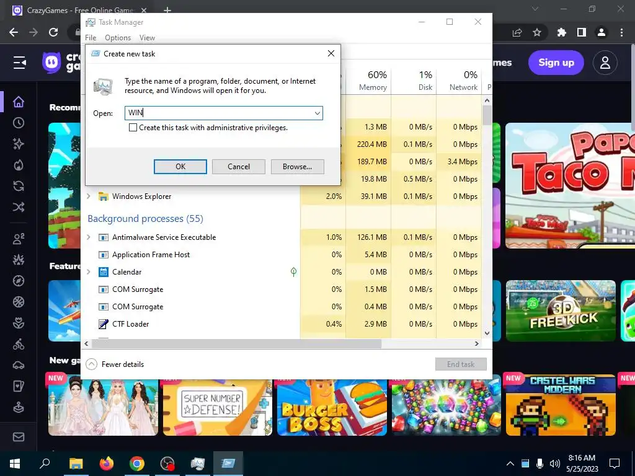Image resolution: width=635 pixels, height=476 pixels.
Task: Open the 3D Free Kick game thumbnail
Action: pyautogui.click(x=561, y=311)
